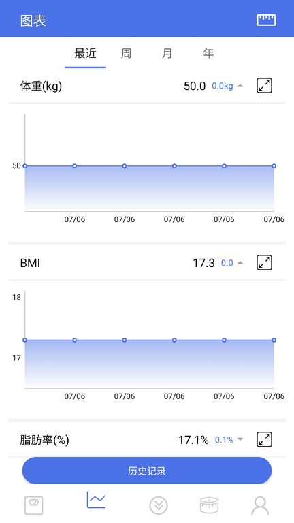Expand the body fat (脂肪率) chart fullscreen

tap(264, 439)
